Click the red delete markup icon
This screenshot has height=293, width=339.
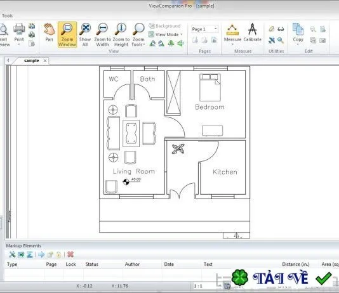[x=70, y=254]
